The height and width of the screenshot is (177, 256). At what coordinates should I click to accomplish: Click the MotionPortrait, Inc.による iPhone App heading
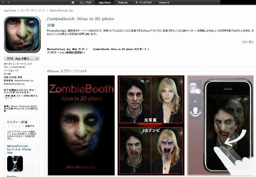(19, 149)
